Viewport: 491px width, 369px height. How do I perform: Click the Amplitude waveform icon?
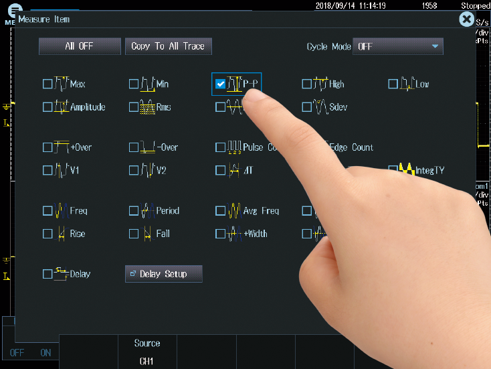(x=62, y=107)
